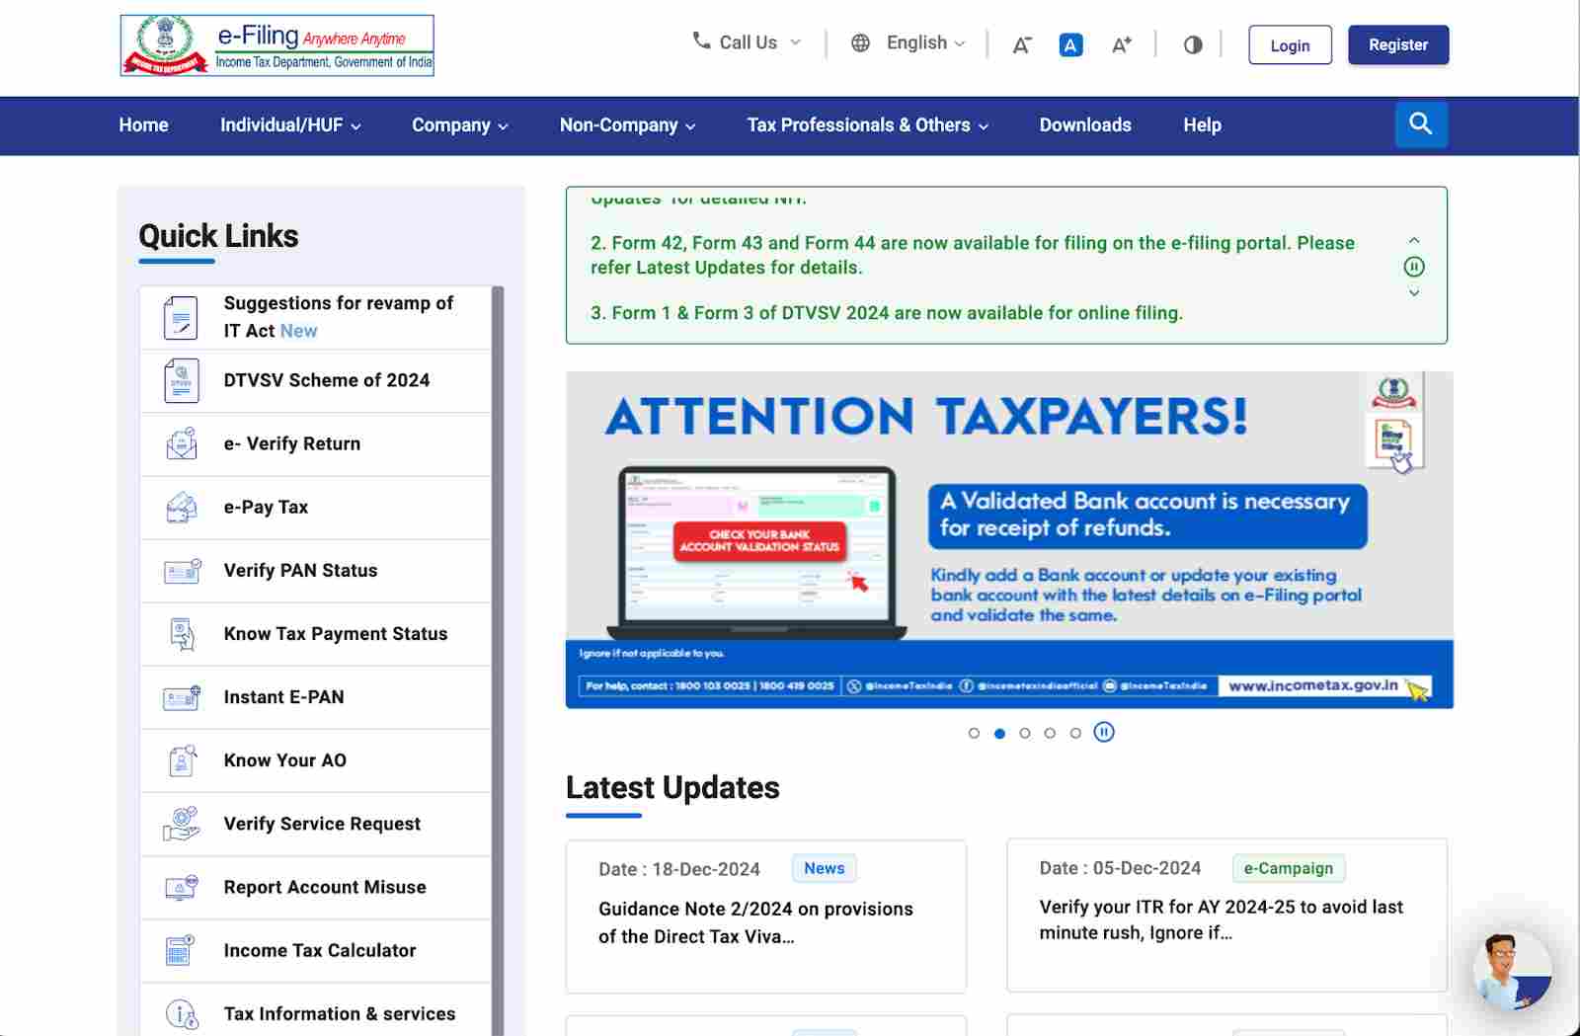Open Tax Information & services link

315,1009
